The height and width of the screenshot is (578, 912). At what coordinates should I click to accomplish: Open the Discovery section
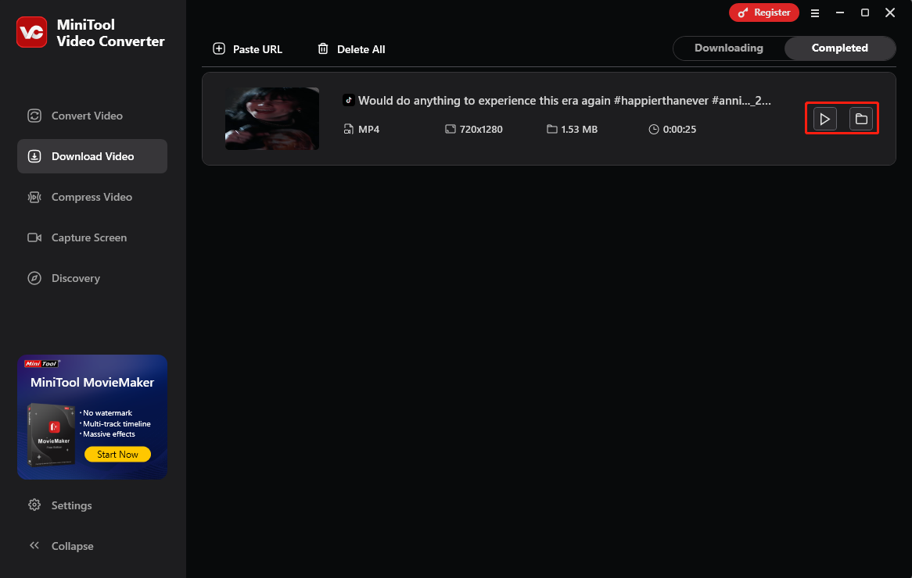(x=92, y=278)
